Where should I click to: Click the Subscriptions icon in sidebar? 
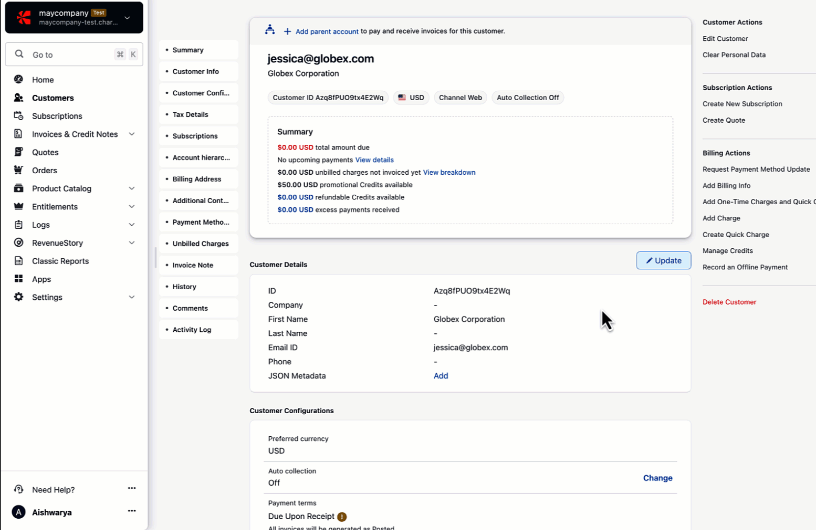pyautogui.click(x=19, y=116)
